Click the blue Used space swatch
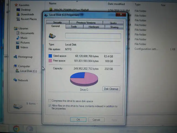Viewport: 177px width, 133px height. (50, 56)
